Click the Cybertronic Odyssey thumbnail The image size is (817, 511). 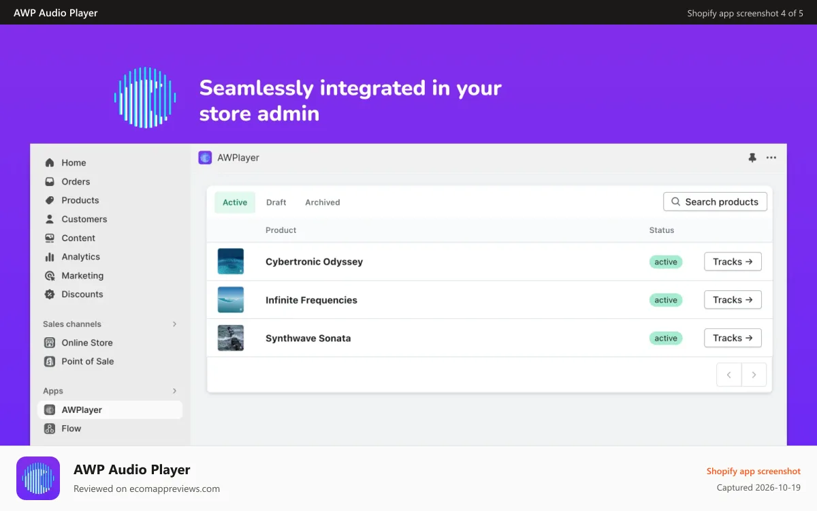(x=231, y=262)
